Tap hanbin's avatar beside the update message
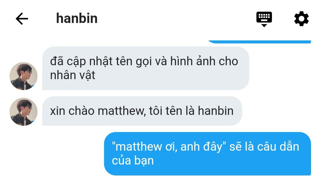 23,76
